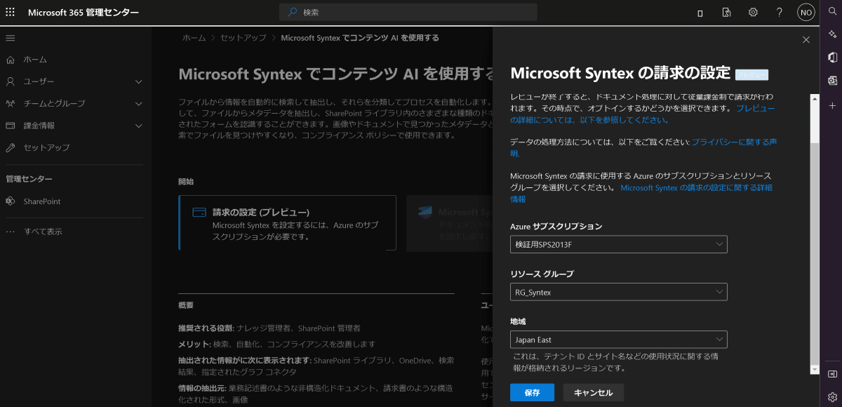This screenshot has width=842, height=407.
Task: Click the panel scrollbar up arrow
Action: click(x=815, y=98)
